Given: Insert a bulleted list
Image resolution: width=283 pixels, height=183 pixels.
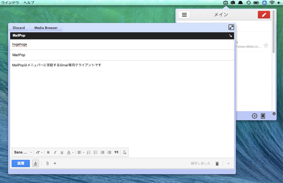Looking at the screenshot, I should tap(95, 152).
